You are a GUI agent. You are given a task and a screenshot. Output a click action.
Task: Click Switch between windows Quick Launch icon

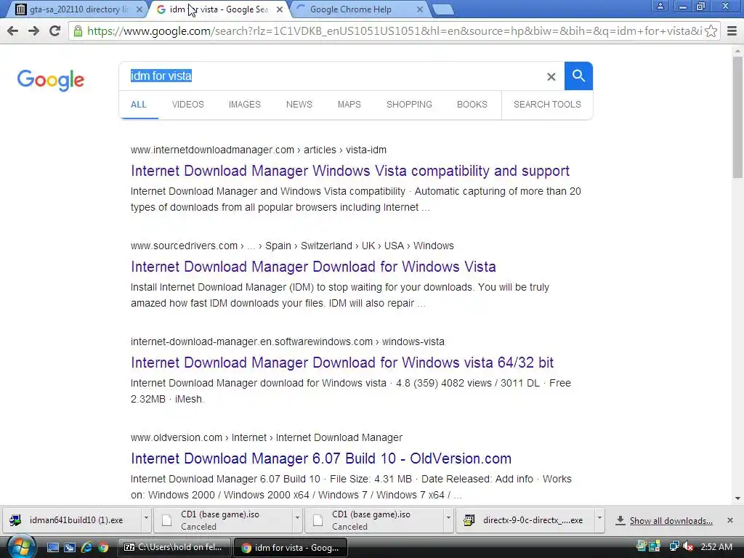69,548
